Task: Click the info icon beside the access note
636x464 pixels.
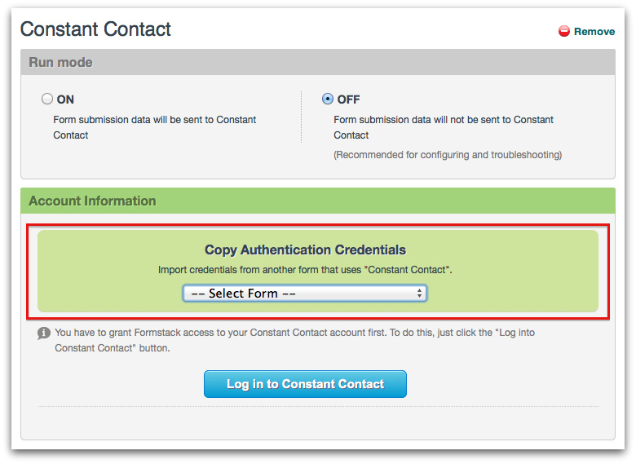Action: pos(44,334)
